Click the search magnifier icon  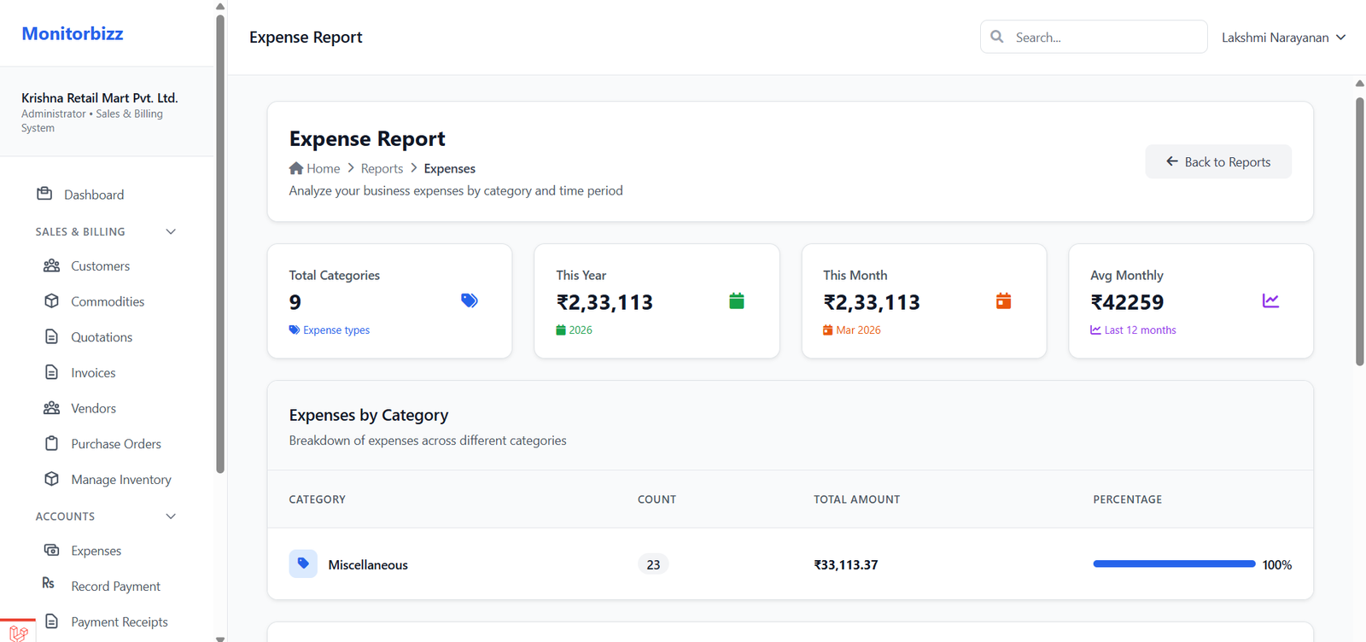coord(997,37)
